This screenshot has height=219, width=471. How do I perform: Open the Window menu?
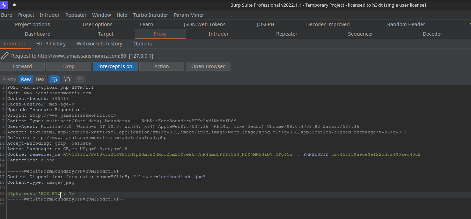point(102,15)
